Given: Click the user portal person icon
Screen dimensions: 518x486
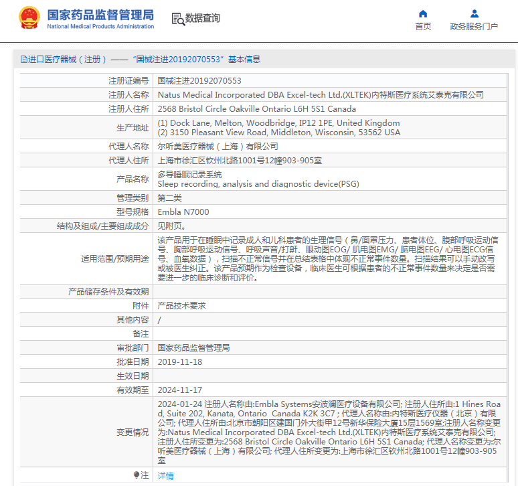Looking at the screenshot, I should point(474,13).
